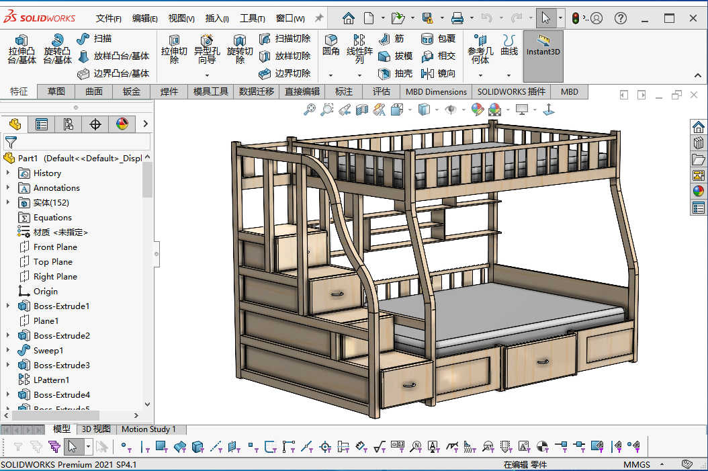Select Lofted Boss/Base (放样凸台/基体)
708x471 pixels.
click(114, 56)
